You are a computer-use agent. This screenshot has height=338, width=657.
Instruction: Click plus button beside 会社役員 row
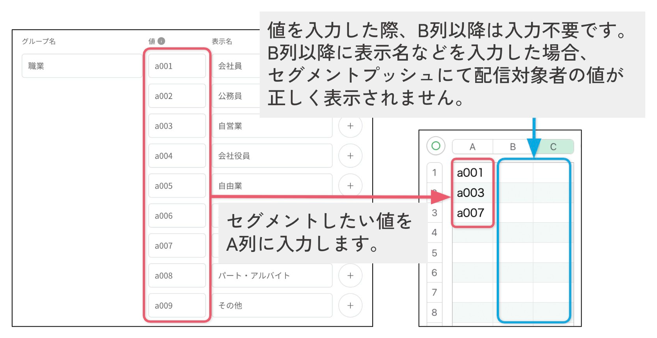tap(350, 156)
